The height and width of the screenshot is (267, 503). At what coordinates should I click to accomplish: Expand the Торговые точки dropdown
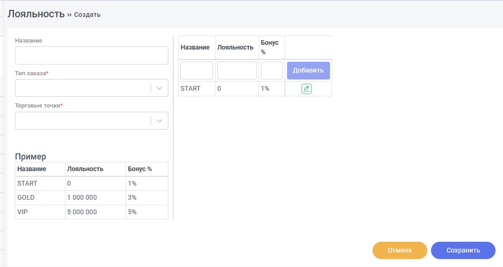coord(92,121)
